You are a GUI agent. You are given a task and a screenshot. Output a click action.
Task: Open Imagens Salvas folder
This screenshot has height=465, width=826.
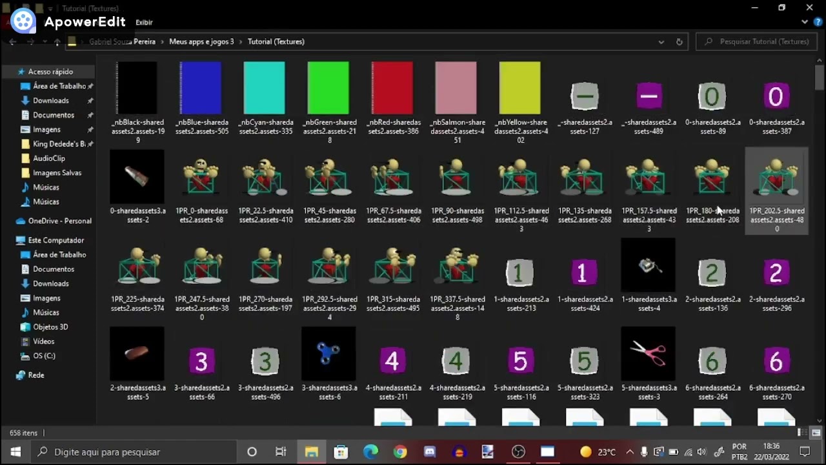(x=57, y=173)
